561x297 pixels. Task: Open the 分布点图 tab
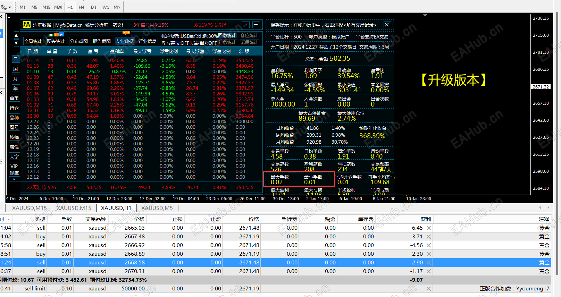(x=79, y=41)
